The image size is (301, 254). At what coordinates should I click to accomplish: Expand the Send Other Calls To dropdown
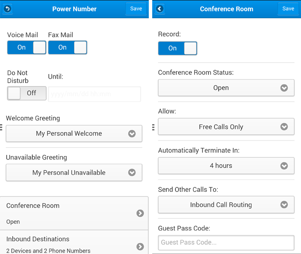(226, 205)
